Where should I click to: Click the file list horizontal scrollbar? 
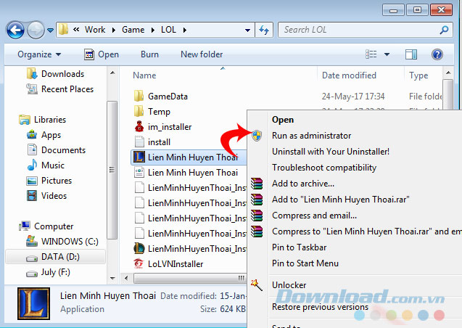189,278
